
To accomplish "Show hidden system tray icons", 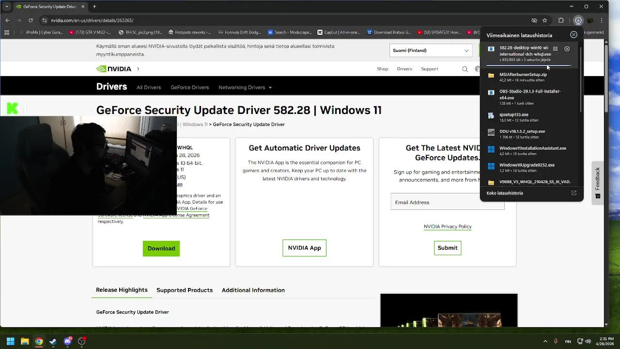I will pos(545,341).
